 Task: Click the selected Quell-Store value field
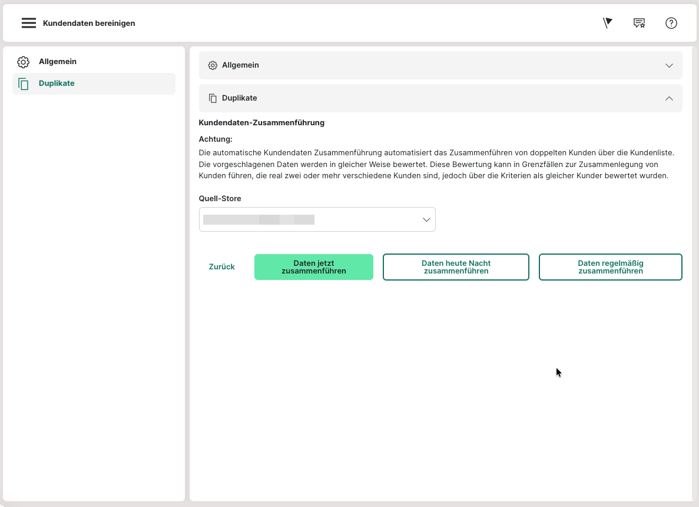(306, 219)
